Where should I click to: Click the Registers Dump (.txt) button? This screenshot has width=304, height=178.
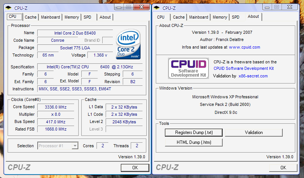coord(194,132)
